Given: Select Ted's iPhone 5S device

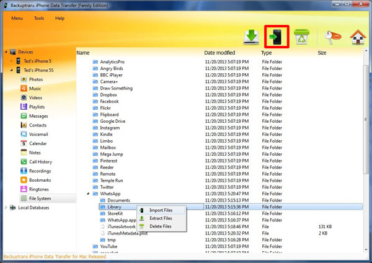Looking at the screenshot, I should (x=38, y=70).
